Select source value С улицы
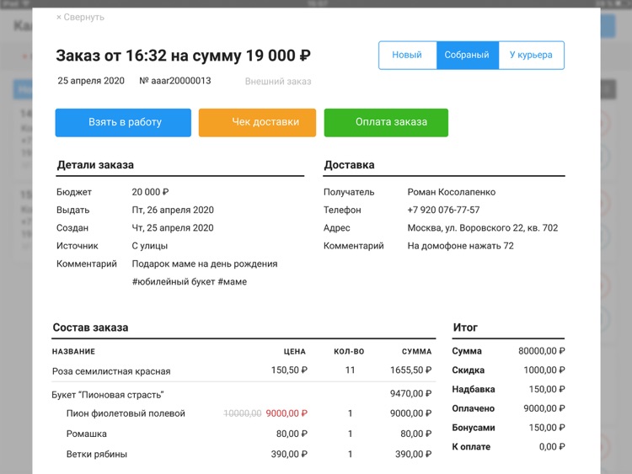632x474 pixels. [x=150, y=246]
